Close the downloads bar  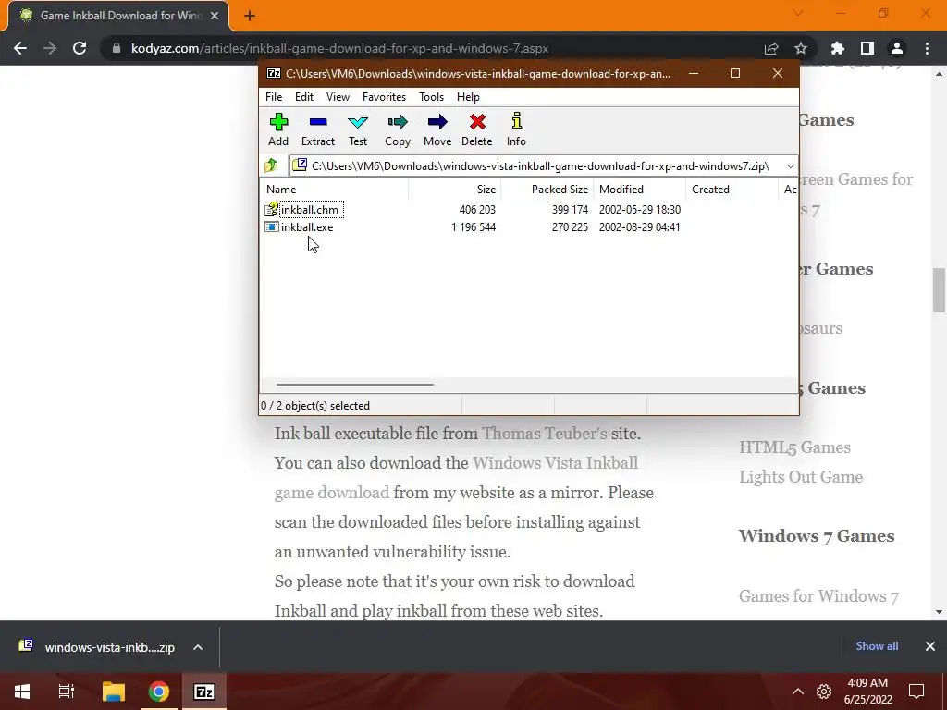point(930,646)
